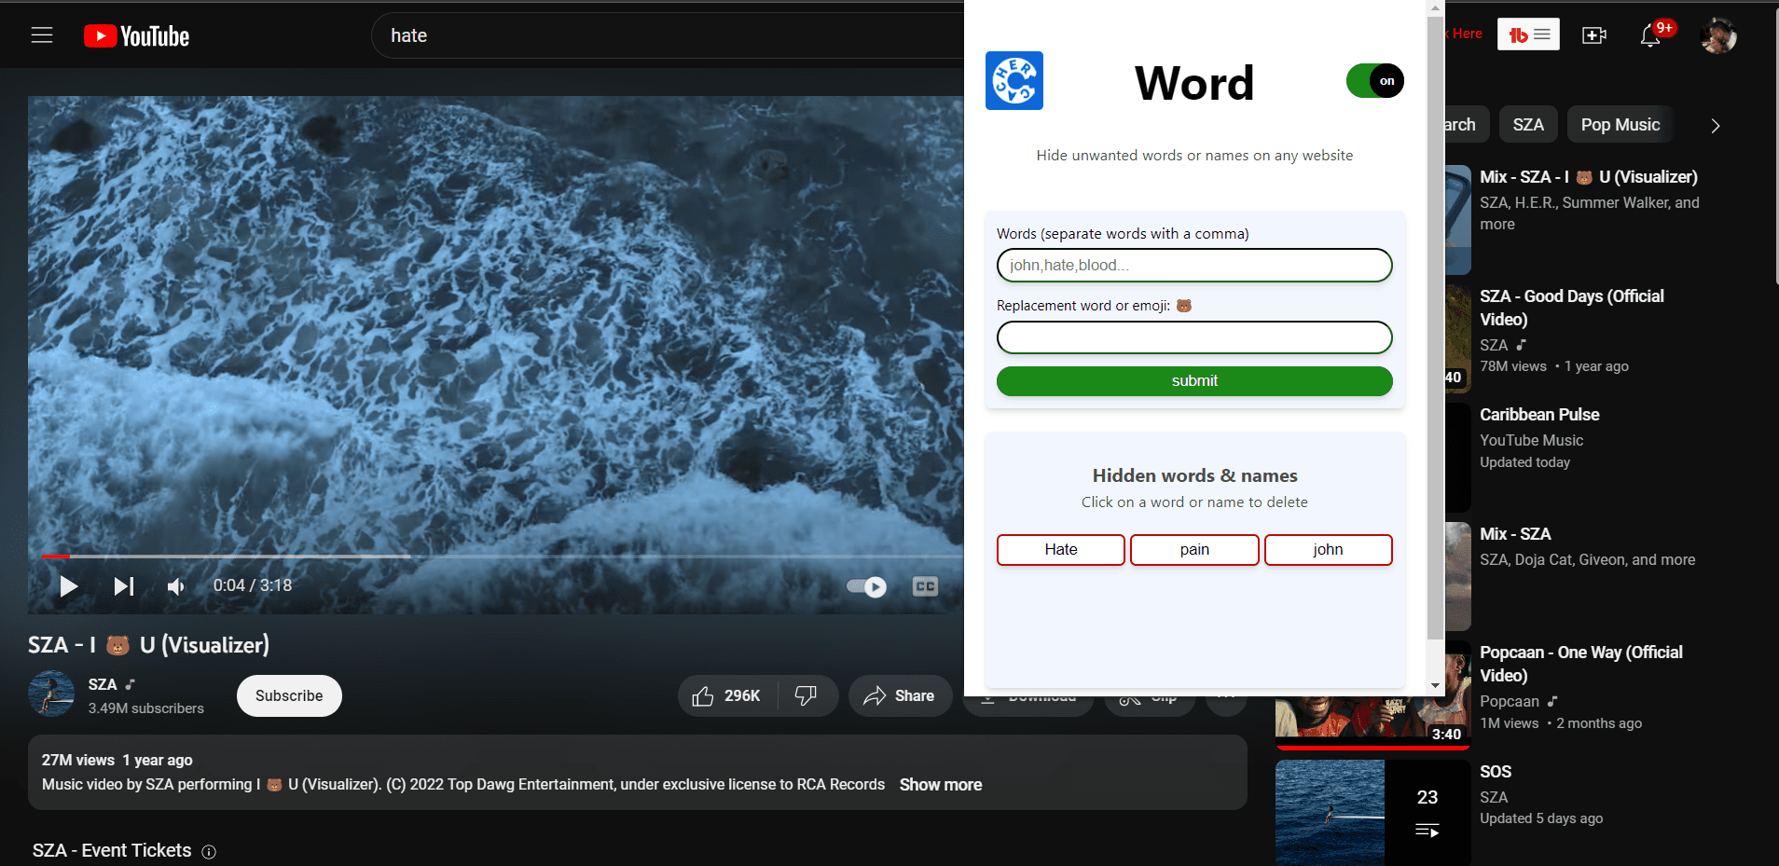This screenshot has height=866, width=1779.
Task: Expand Show more in the video description
Action: pyautogui.click(x=940, y=784)
